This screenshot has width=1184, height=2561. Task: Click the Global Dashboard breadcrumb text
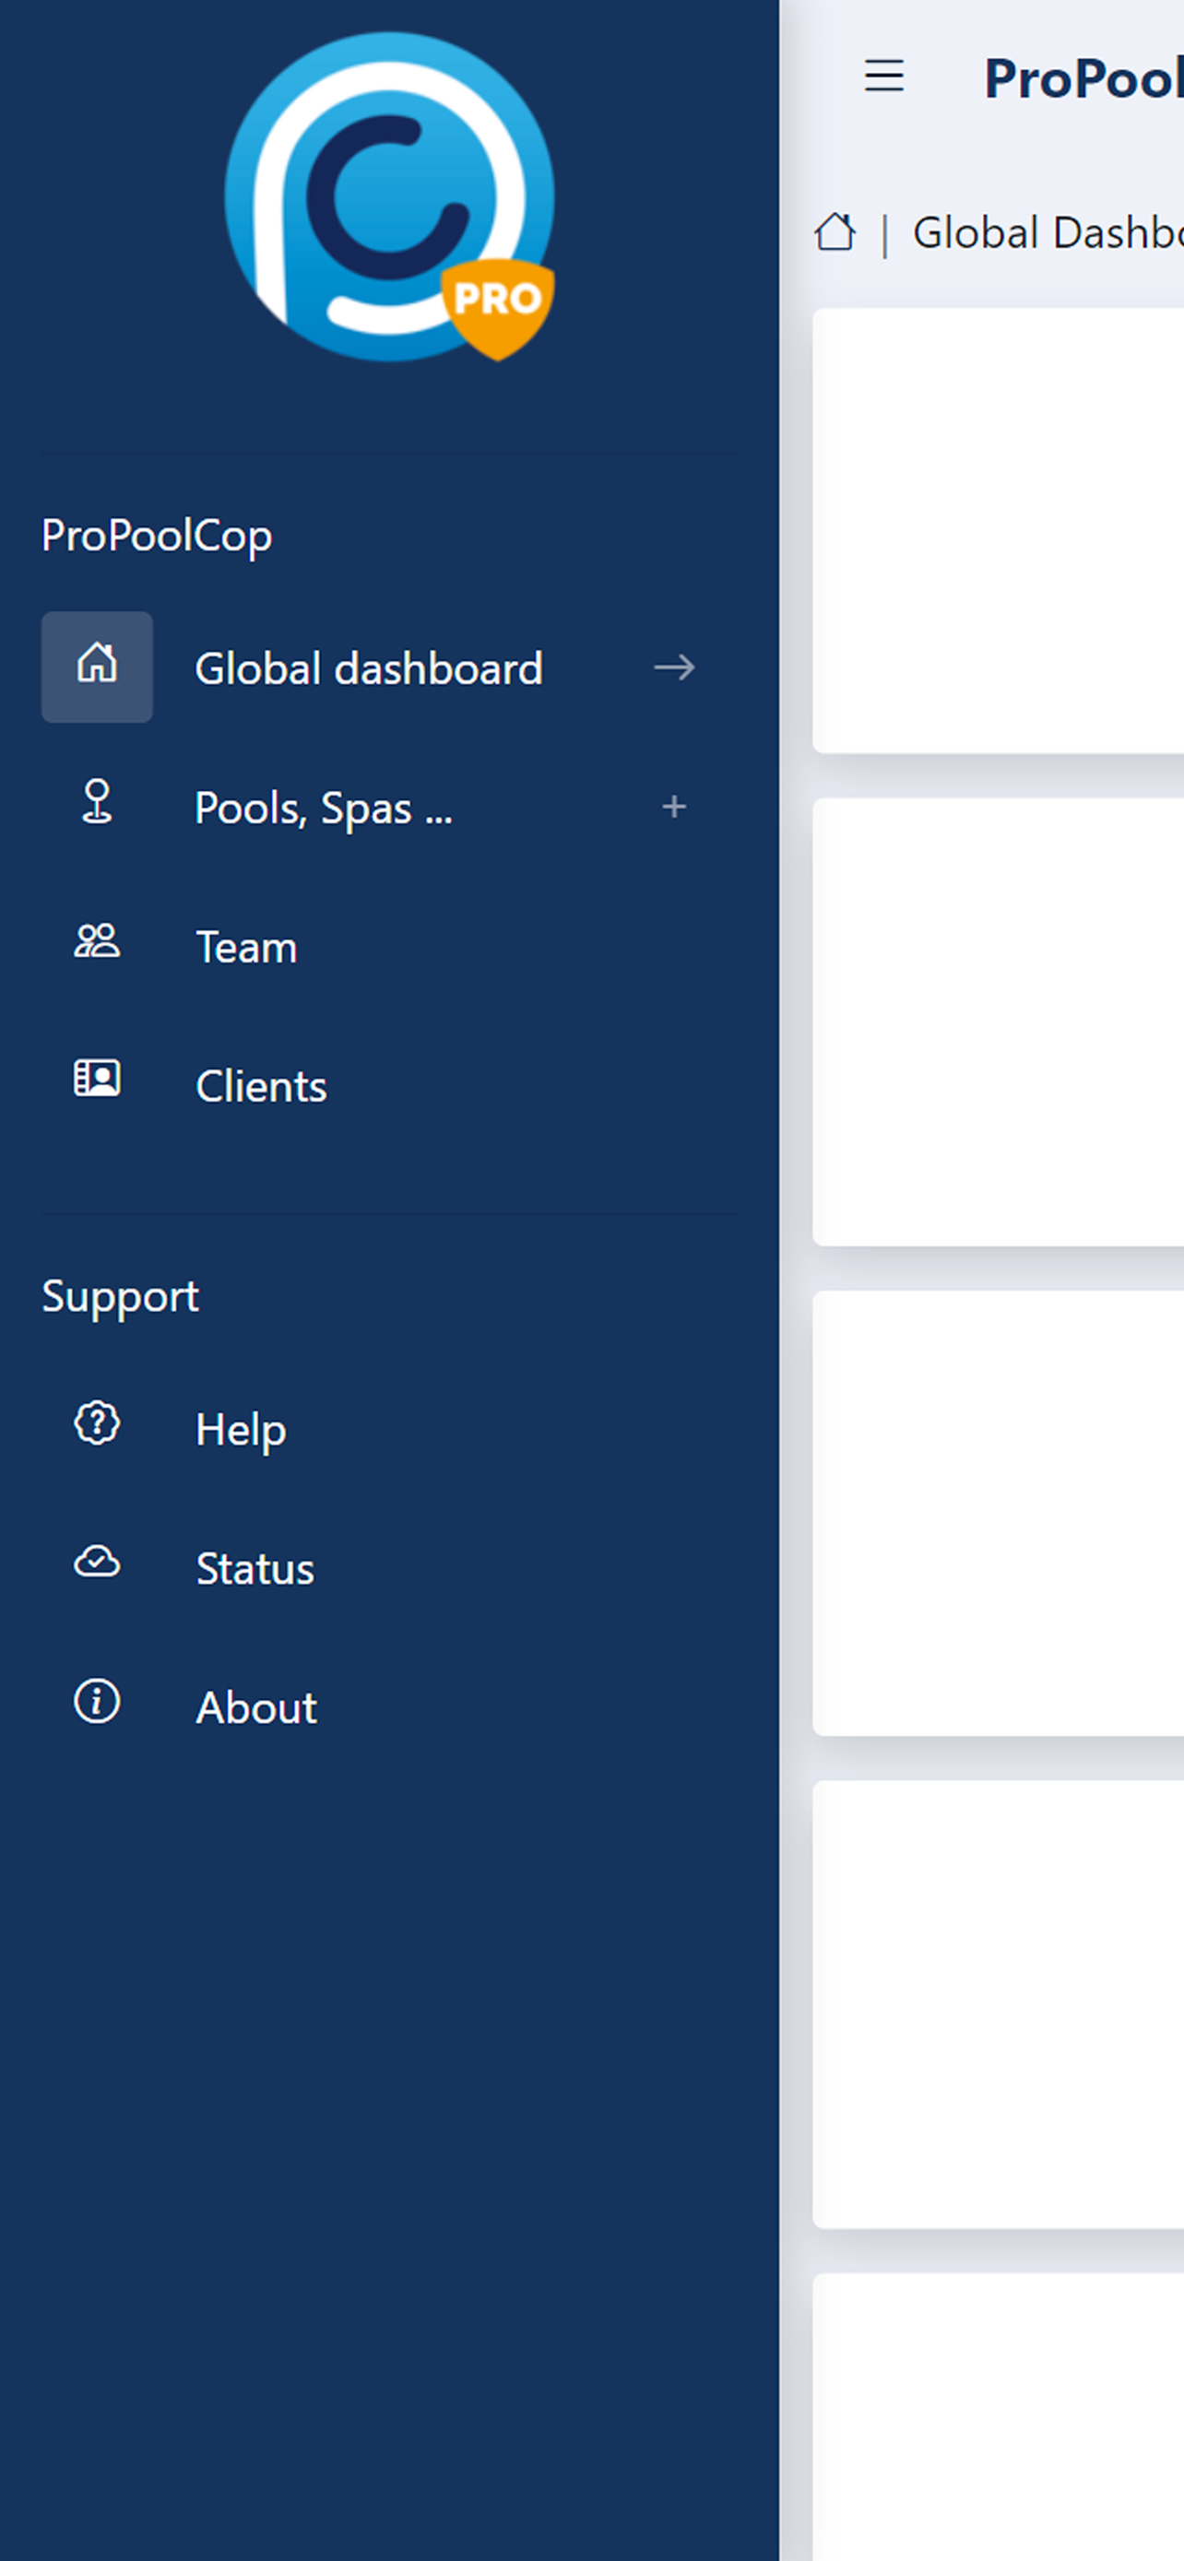point(1048,232)
